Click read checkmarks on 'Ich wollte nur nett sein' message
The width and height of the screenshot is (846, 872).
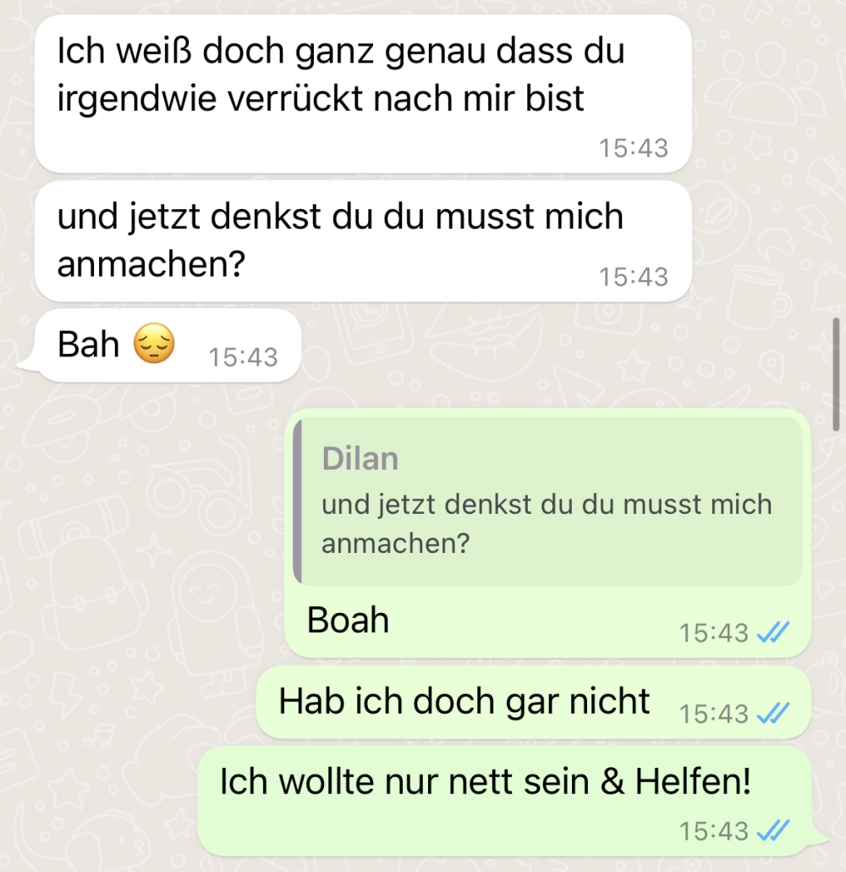pyautogui.click(x=773, y=831)
